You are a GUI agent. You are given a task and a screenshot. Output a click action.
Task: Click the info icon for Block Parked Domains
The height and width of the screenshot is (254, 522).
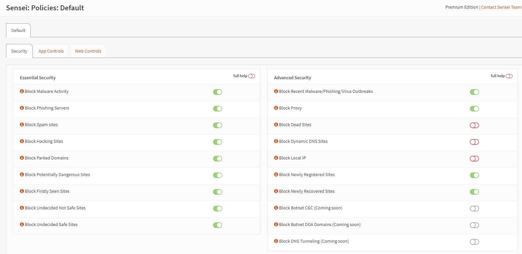22,158
